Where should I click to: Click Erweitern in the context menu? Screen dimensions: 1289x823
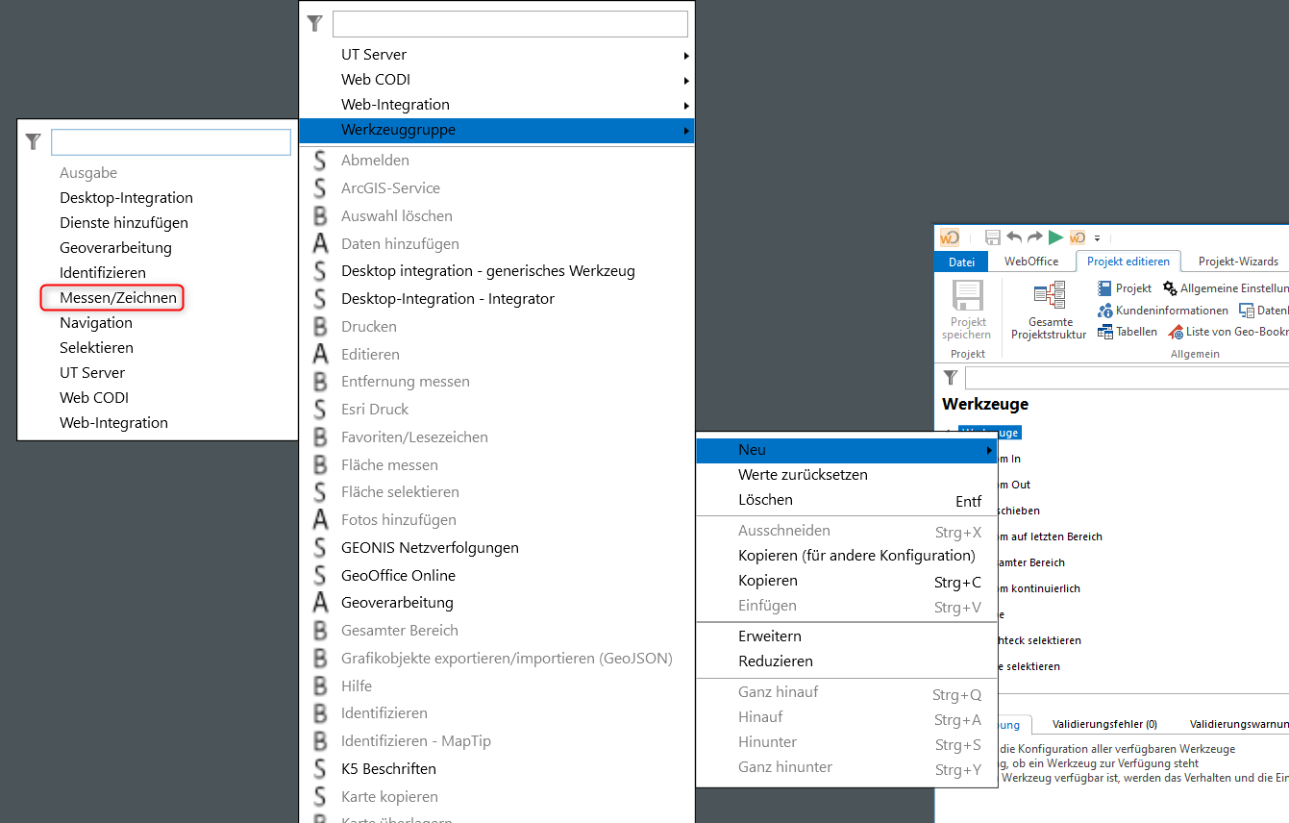point(769,636)
